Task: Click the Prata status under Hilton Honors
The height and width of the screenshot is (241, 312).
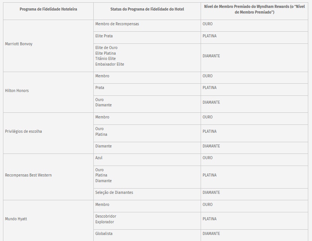Action: 100,88
